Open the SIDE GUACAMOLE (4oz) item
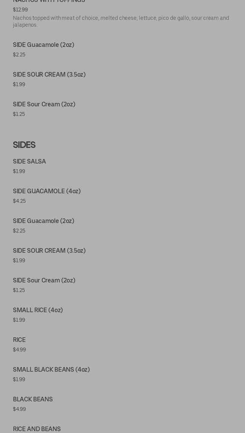 point(47,191)
